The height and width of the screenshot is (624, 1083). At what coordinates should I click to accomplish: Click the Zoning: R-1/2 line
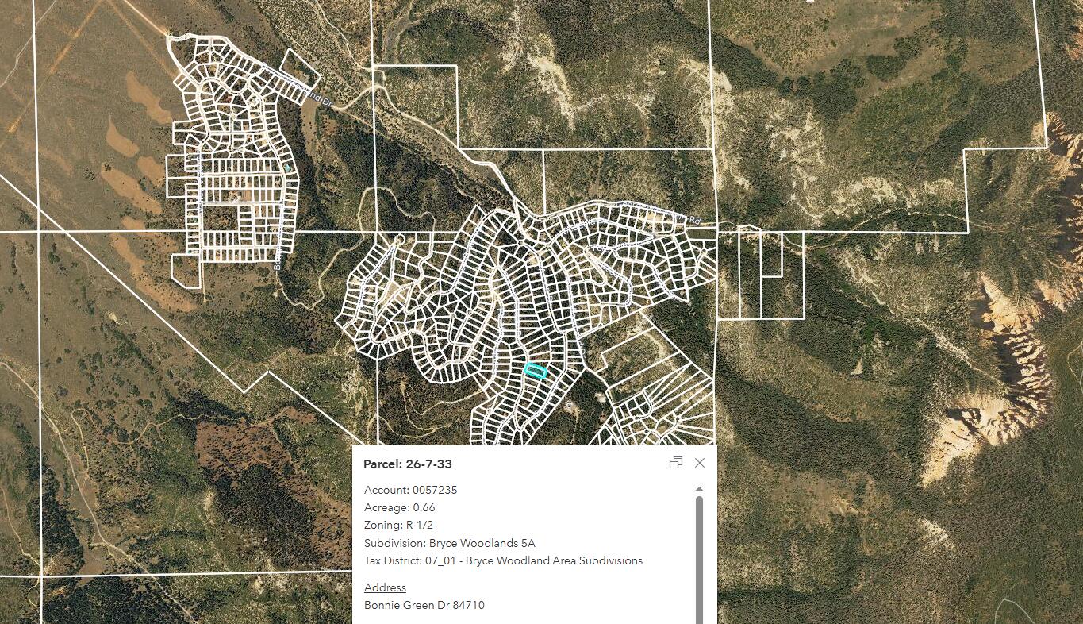[x=398, y=525]
